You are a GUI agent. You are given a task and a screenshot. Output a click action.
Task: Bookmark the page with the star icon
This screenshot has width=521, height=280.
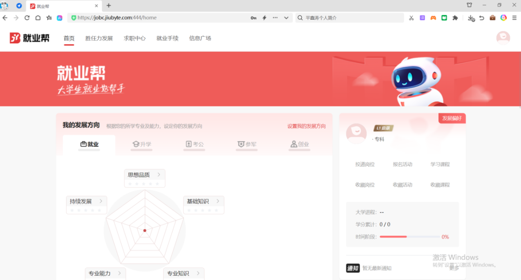point(49,18)
